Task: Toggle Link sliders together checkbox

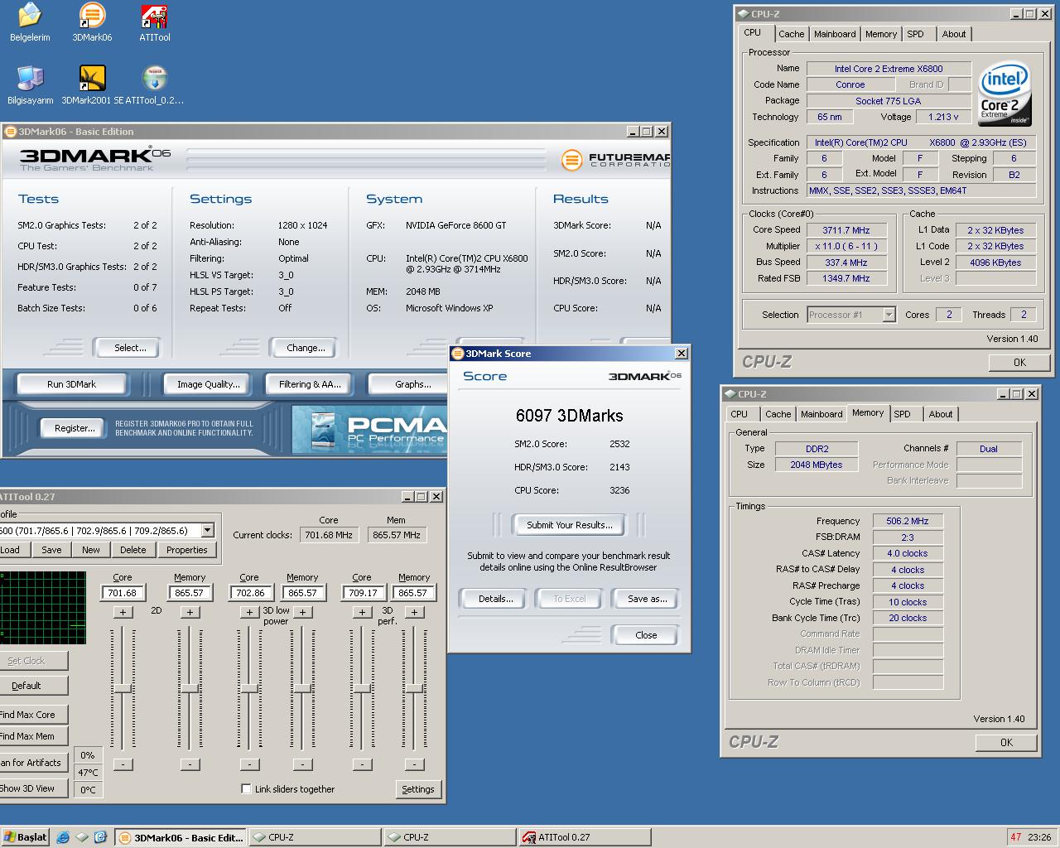Action: (x=246, y=788)
